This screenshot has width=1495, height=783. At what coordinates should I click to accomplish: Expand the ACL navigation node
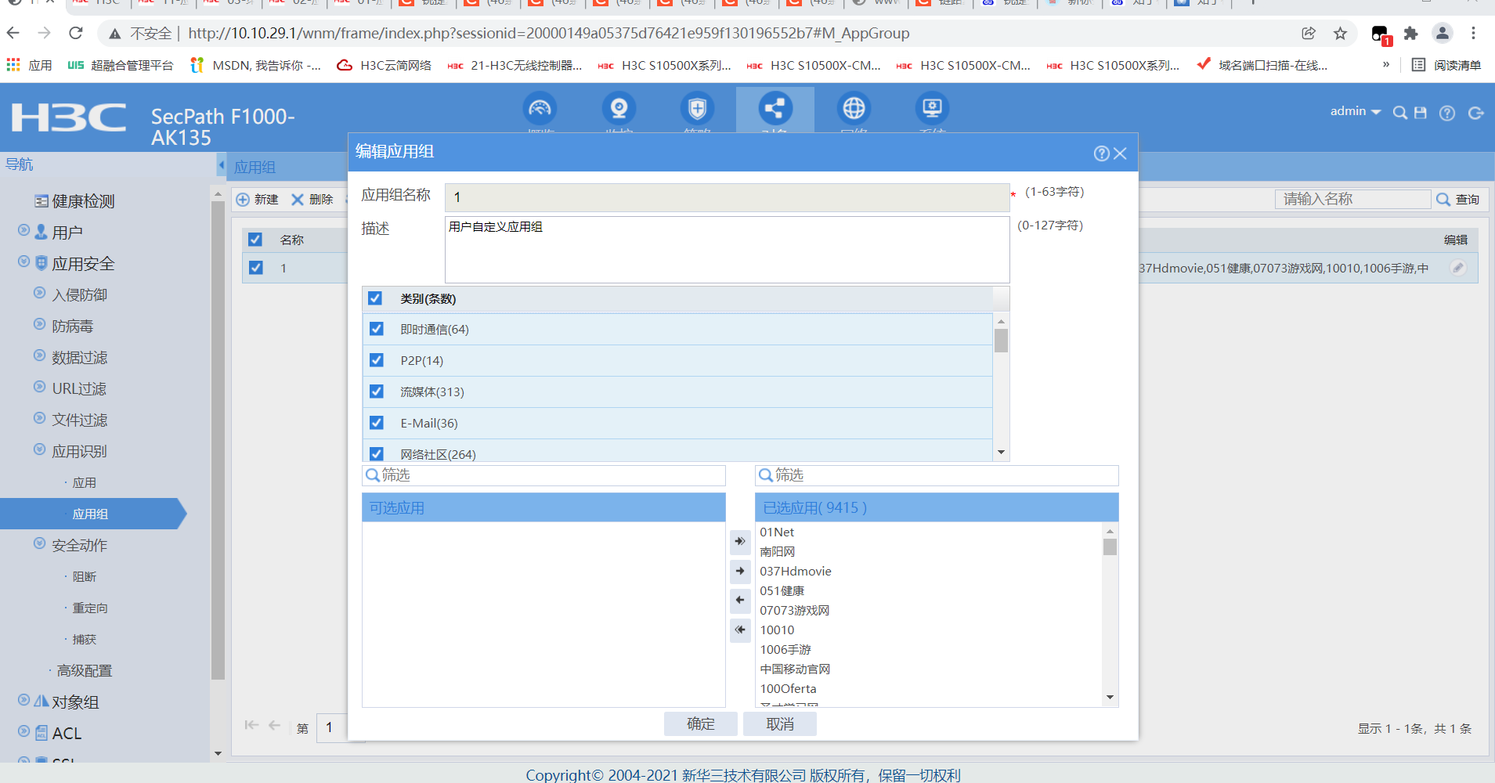[x=23, y=731]
